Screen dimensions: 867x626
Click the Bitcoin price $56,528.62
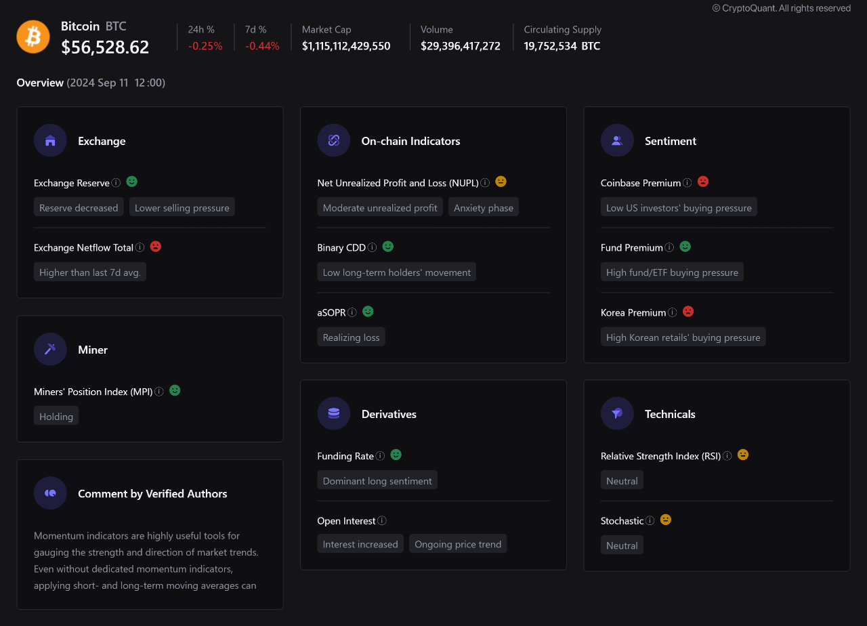(x=105, y=47)
